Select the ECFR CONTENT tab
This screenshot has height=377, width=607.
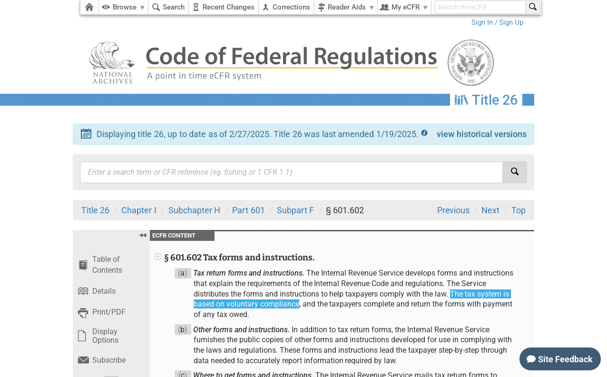tap(182, 236)
